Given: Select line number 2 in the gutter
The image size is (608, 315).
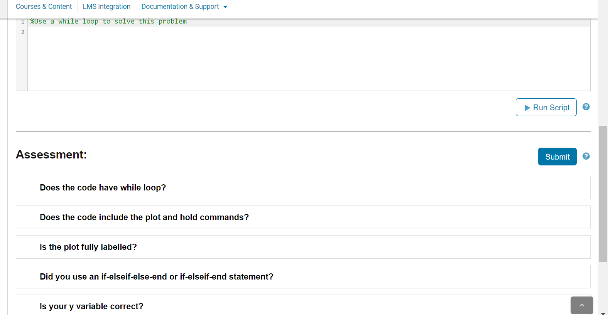Looking at the screenshot, I should point(23,32).
